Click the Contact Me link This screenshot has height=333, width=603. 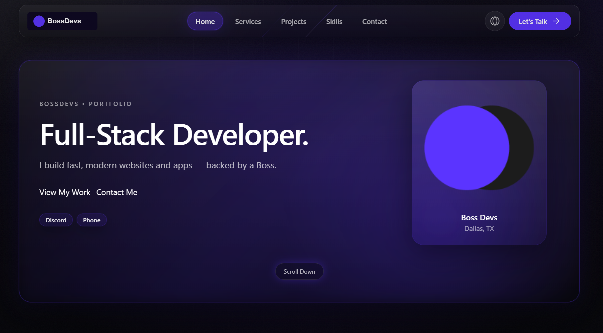coord(117,192)
